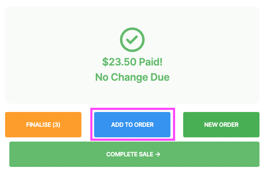Start a New Order
The width and height of the screenshot is (265, 172).
pyautogui.click(x=221, y=125)
